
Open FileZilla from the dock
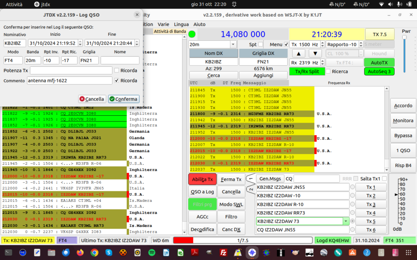coord(224,252)
